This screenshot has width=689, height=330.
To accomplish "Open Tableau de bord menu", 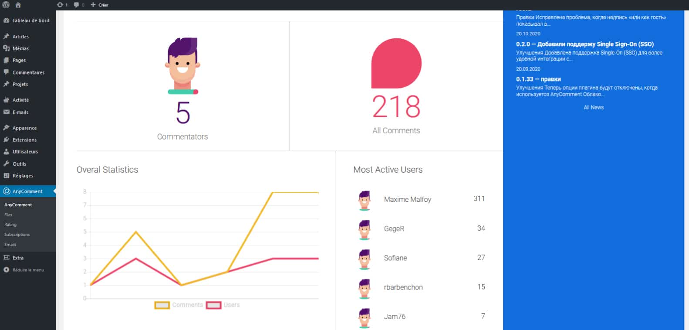I will click(x=30, y=20).
